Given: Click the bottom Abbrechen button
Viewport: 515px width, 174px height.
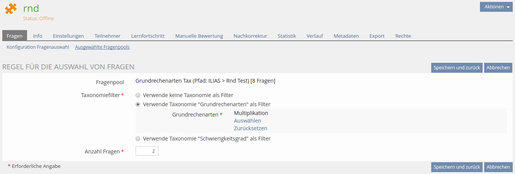Looking at the screenshot, I should (498, 167).
